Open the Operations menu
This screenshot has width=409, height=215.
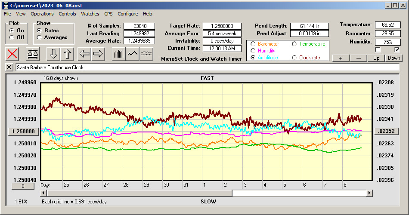(42, 14)
